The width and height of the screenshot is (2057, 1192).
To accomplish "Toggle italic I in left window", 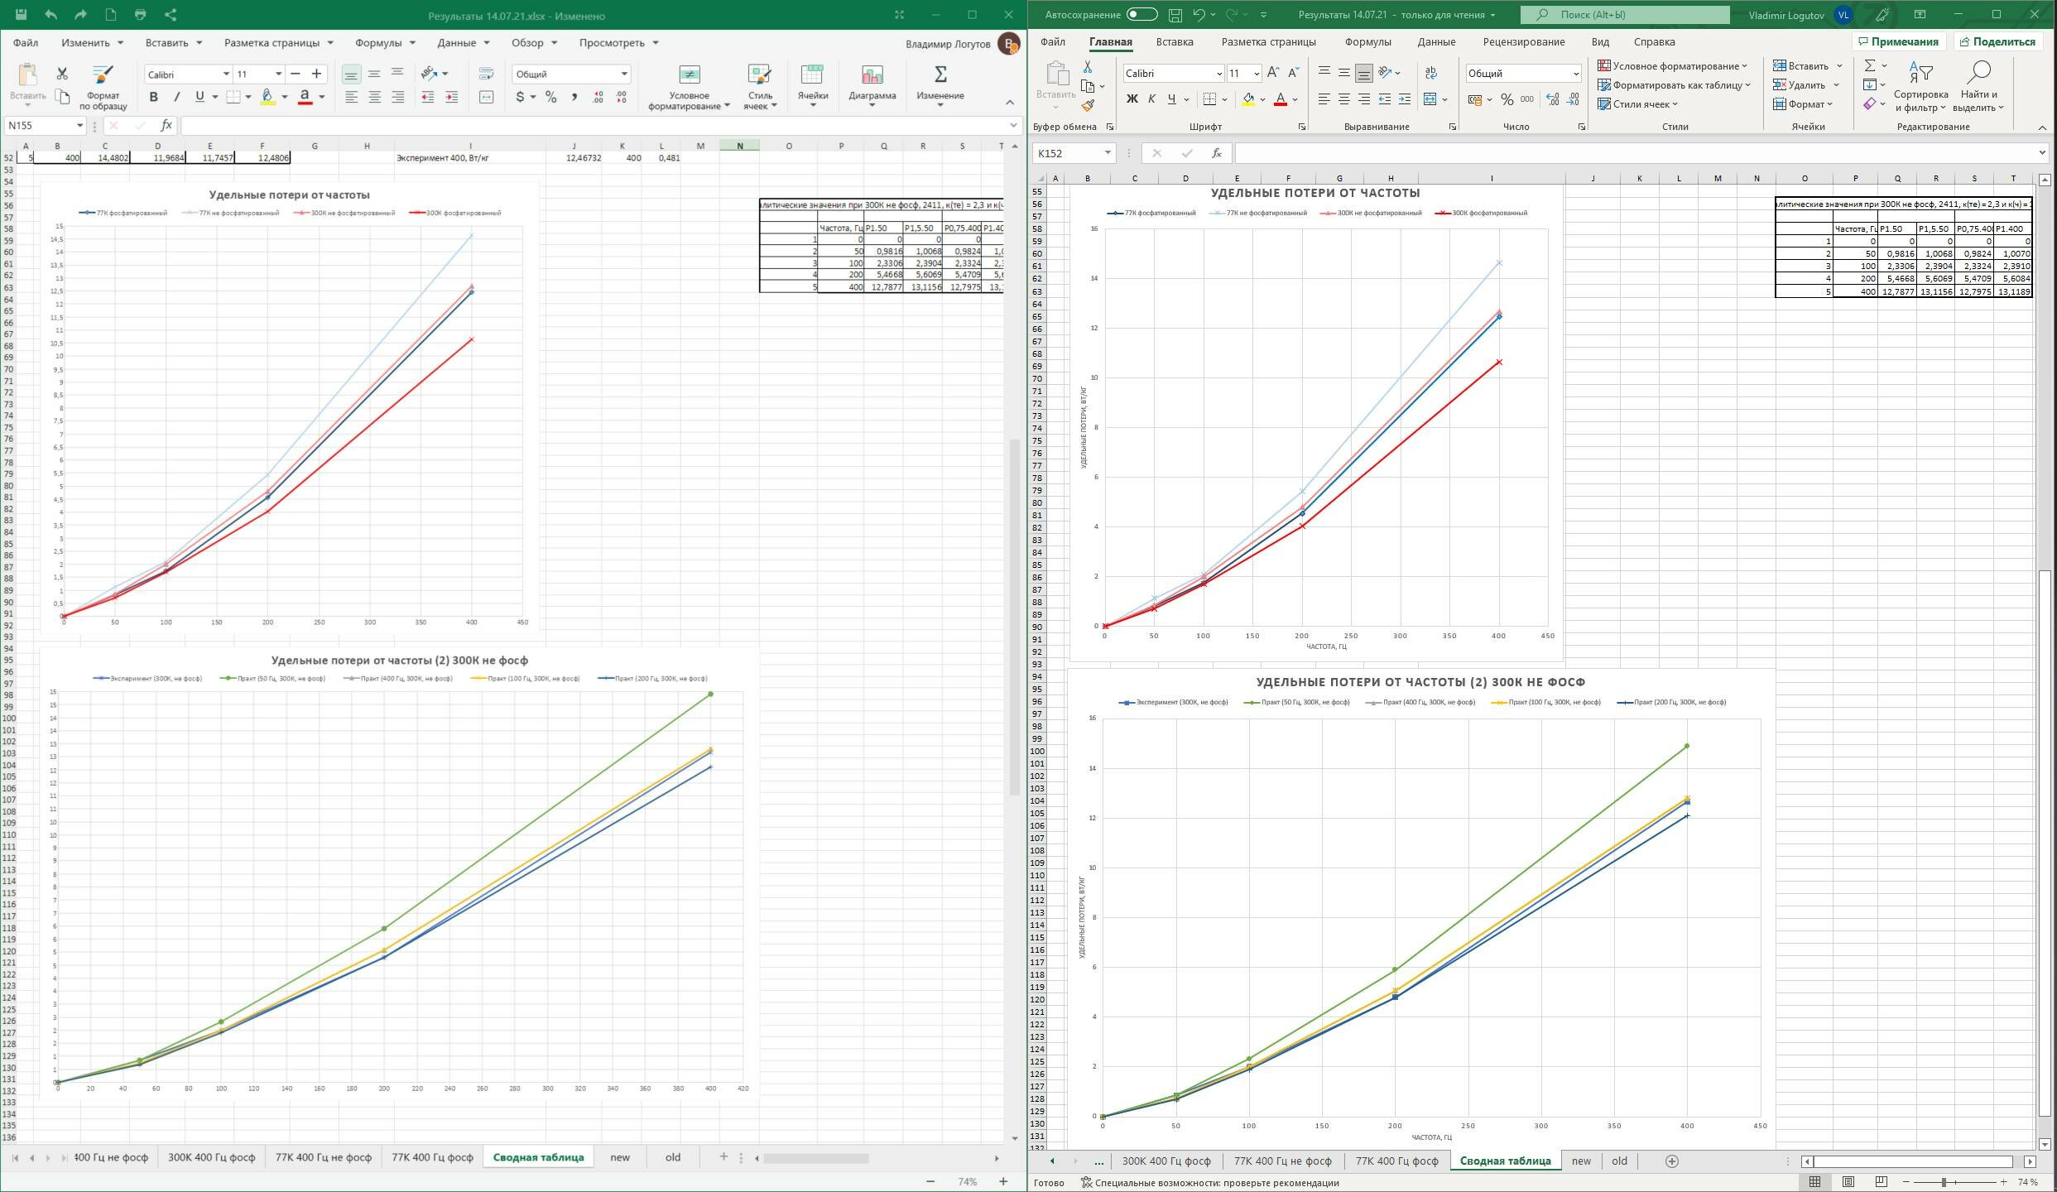I will pyautogui.click(x=176, y=97).
